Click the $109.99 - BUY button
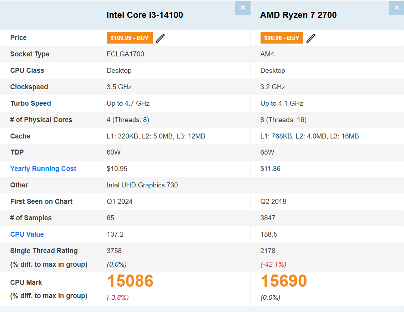This screenshot has width=404, height=312. 130,38
